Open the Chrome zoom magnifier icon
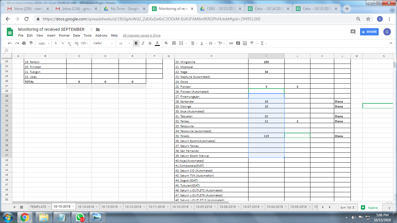Viewport: 397px width, 223px height. 358,19
